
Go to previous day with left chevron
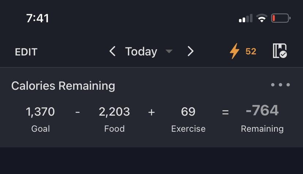tap(112, 51)
